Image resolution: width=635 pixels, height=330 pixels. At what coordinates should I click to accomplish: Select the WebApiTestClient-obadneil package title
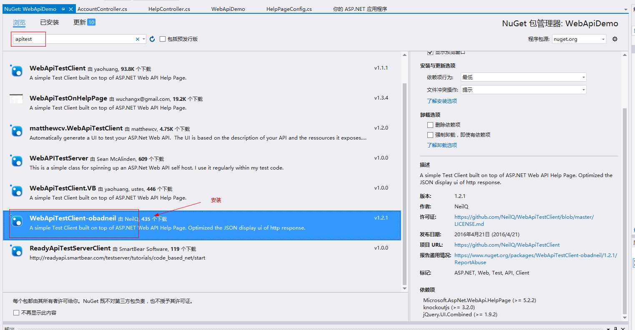(73, 218)
